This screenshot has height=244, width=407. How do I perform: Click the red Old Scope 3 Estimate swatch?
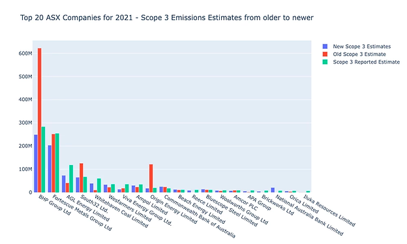pyautogui.click(x=325, y=54)
